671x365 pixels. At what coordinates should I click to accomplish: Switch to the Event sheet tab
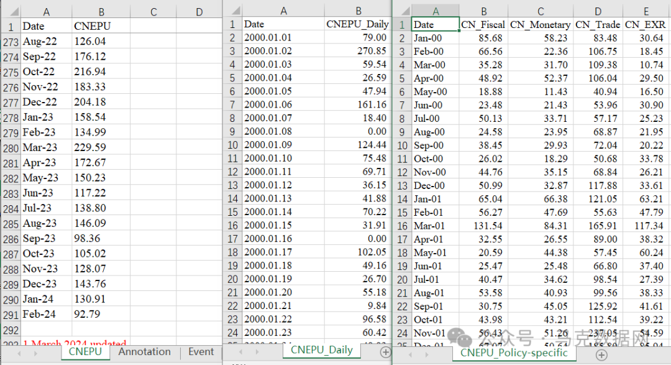[201, 352]
